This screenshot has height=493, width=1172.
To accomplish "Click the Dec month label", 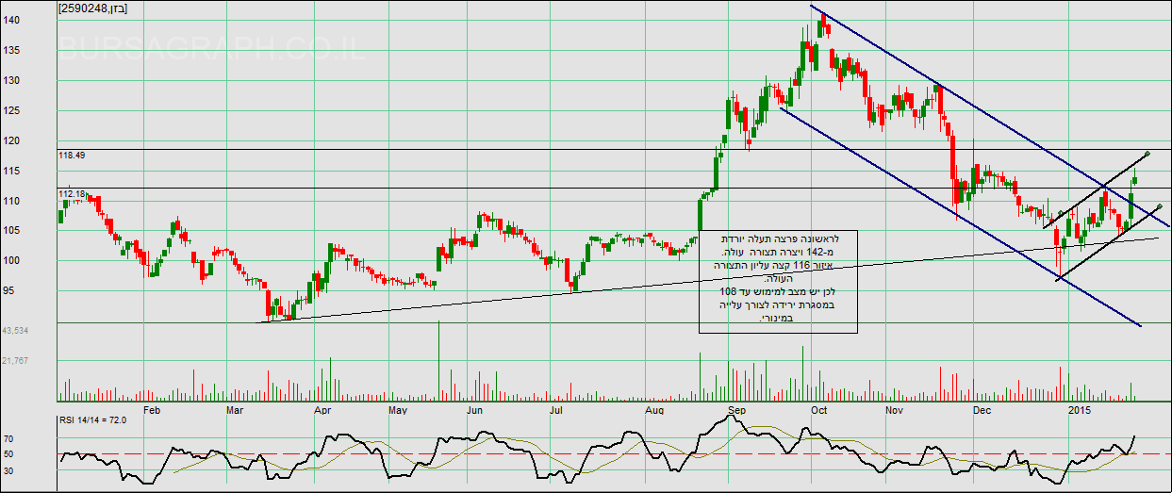I will pos(982,411).
